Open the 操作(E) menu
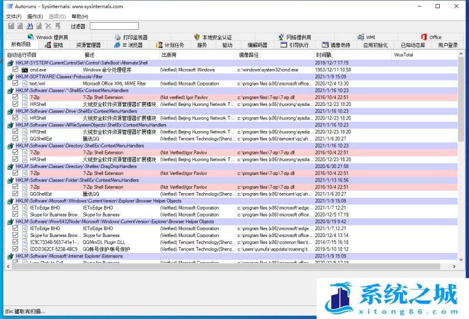Viewport: 469px width, 319px height. point(35,16)
